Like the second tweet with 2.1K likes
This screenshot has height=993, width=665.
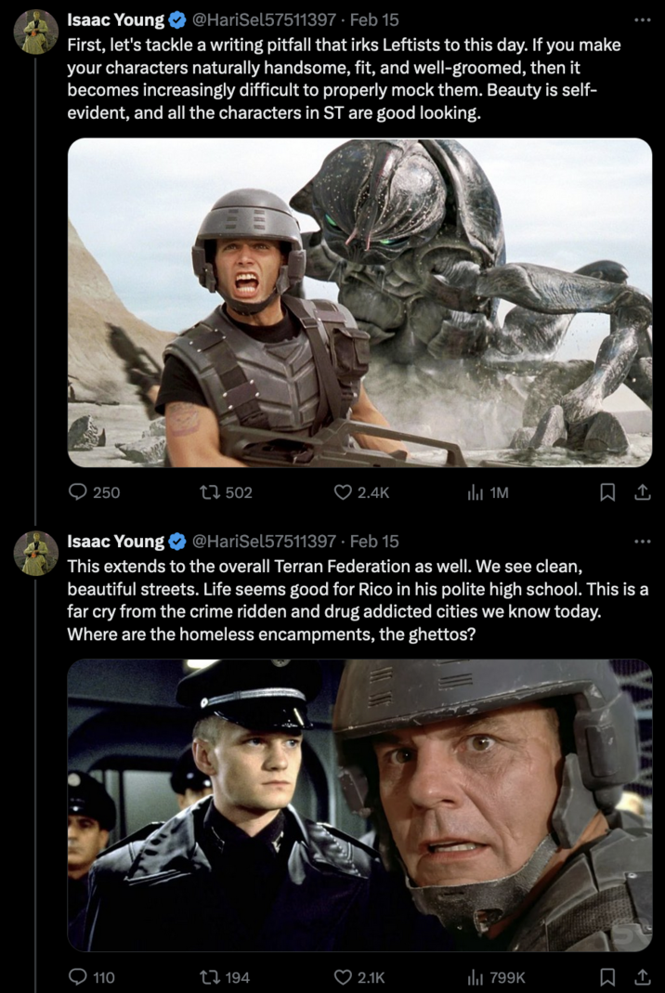344,976
